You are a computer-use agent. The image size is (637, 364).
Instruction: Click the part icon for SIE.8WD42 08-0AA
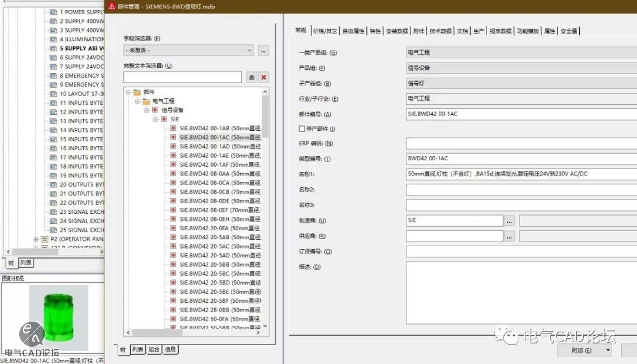tap(173, 173)
